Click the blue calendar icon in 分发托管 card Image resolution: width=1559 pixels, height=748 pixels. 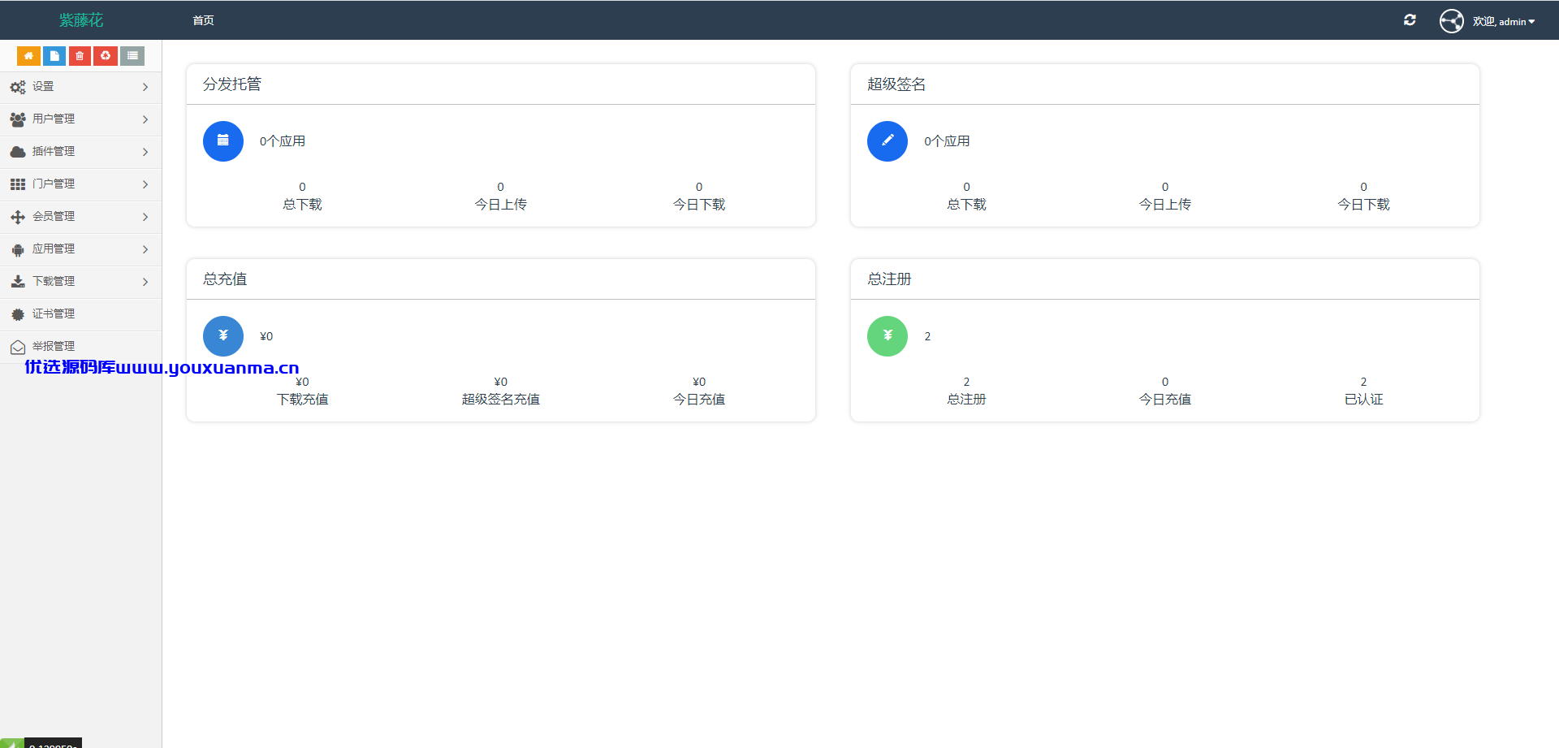point(223,141)
